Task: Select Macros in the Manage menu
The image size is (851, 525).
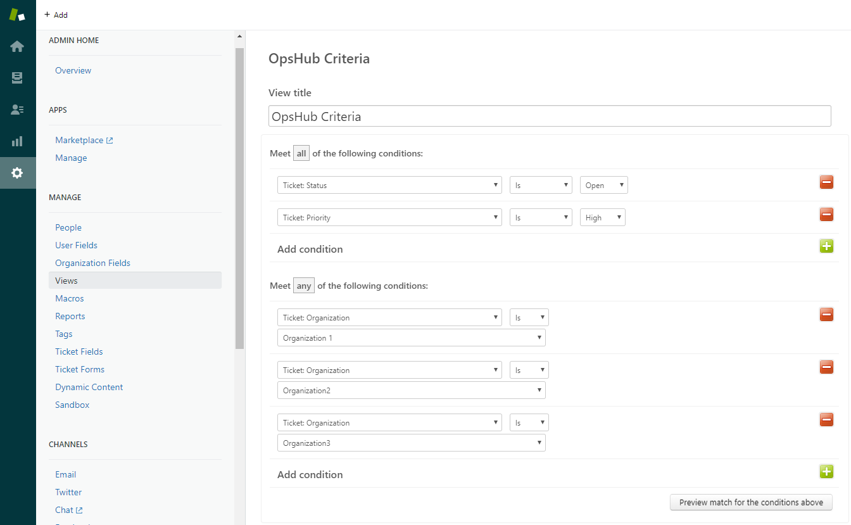Action: coord(70,298)
